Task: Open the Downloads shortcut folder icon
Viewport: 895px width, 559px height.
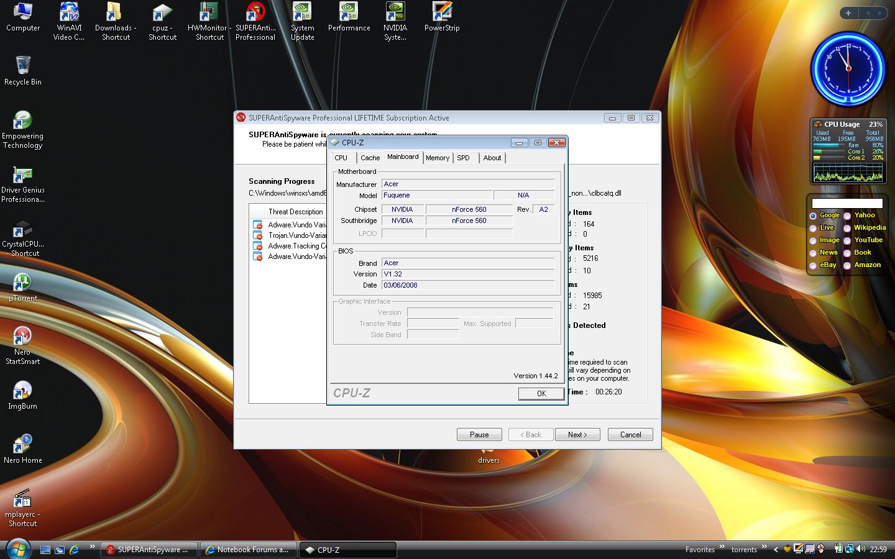Action: click(x=116, y=21)
